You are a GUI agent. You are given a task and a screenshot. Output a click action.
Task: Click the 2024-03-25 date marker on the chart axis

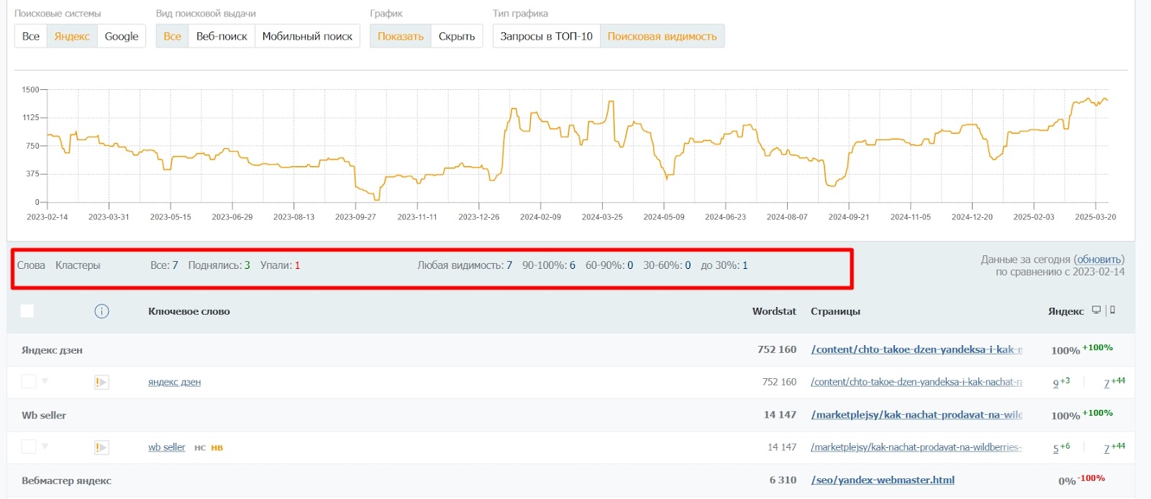tap(602, 216)
